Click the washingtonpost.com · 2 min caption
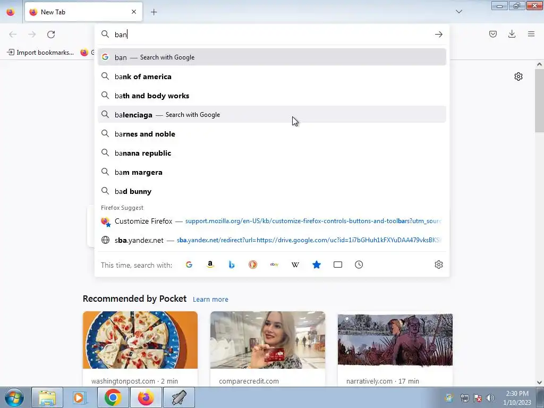 134,381
